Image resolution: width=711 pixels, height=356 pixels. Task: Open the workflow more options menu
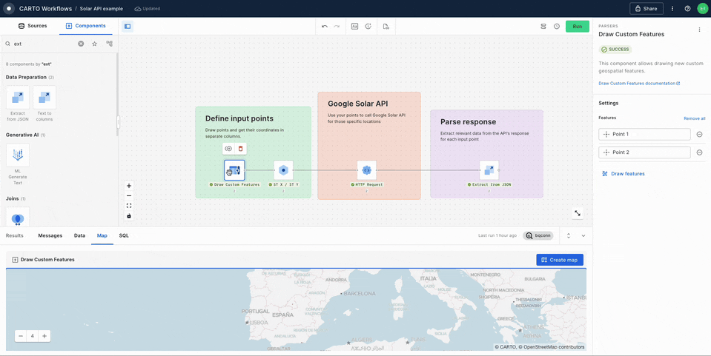pyautogui.click(x=672, y=9)
